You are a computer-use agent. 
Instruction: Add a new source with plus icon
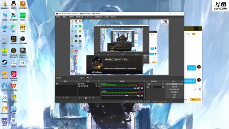80,98
